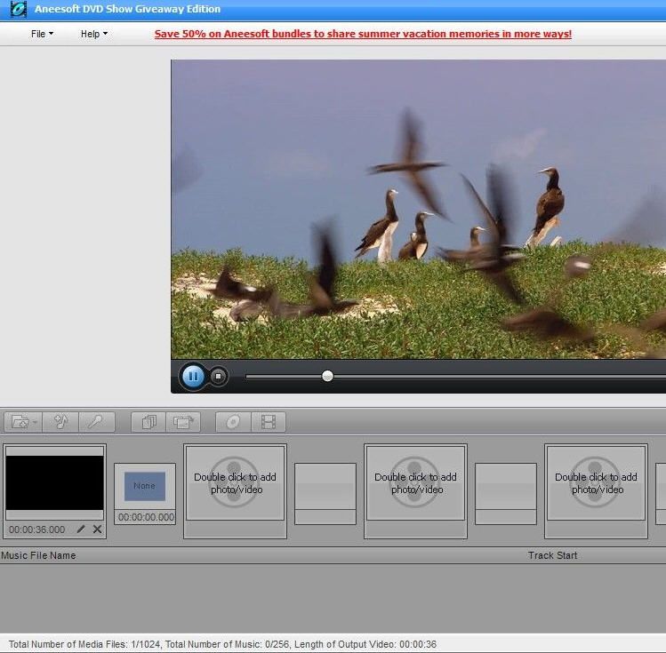
Task: Click the None transition thumbnail
Action: tap(144, 486)
